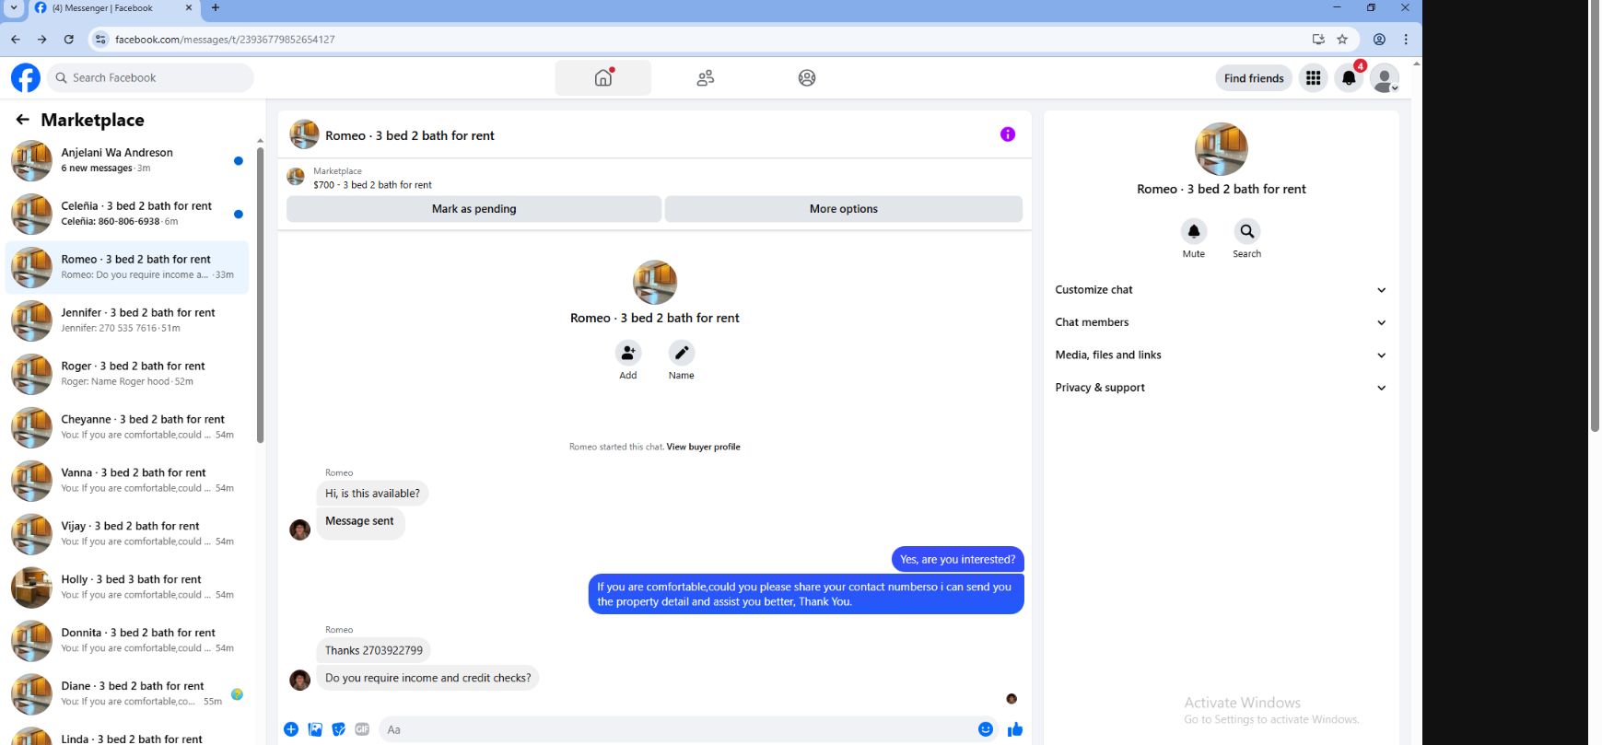Click More options button
1602x745 pixels.
(x=844, y=209)
